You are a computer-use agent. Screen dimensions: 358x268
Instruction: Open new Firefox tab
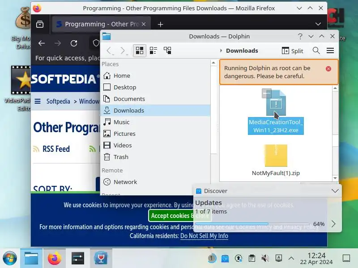click(x=160, y=24)
